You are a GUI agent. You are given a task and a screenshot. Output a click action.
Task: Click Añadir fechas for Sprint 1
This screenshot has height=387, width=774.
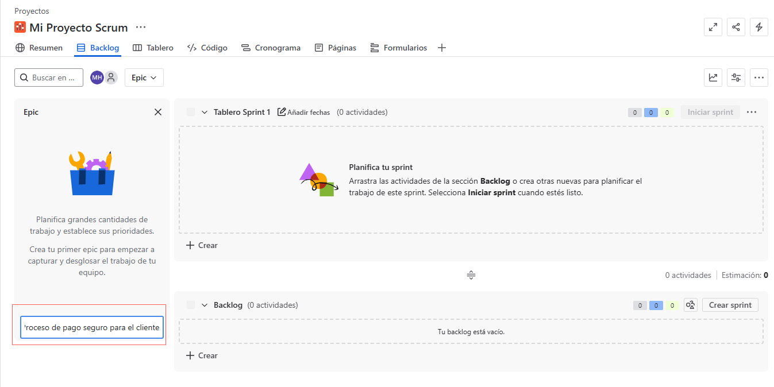(x=303, y=112)
